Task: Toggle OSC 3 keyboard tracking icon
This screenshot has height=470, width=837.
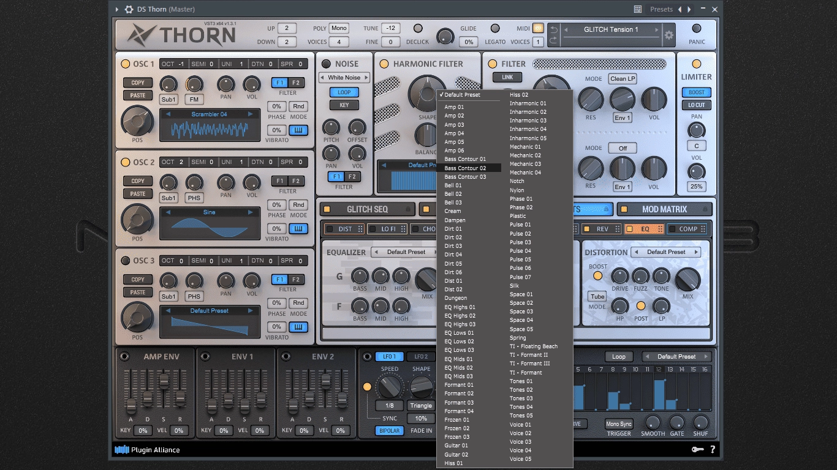Action: (298, 327)
